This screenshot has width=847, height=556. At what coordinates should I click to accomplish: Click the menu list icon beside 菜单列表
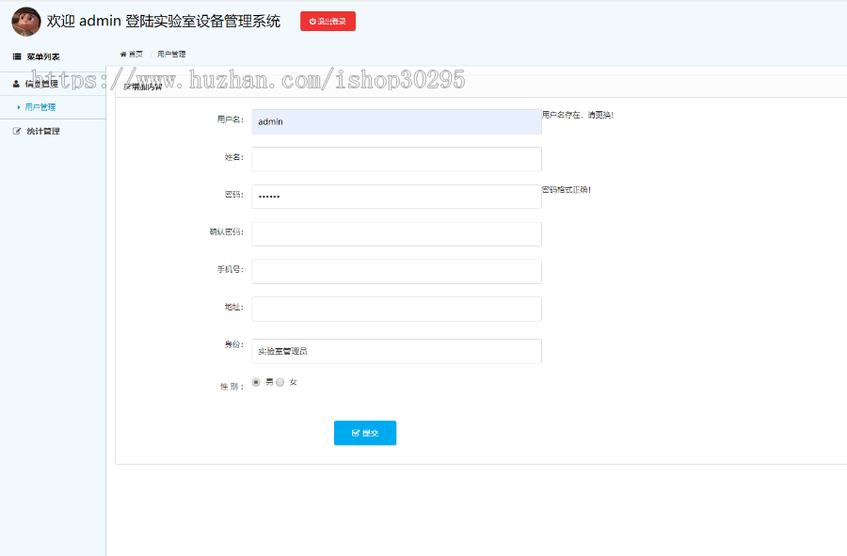pos(17,56)
